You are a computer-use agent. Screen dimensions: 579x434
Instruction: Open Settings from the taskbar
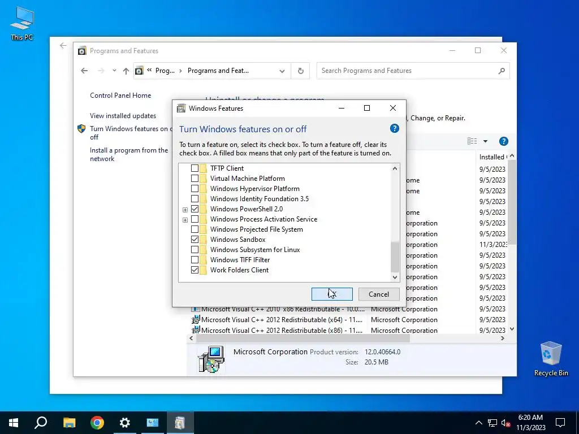pos(125,423)
